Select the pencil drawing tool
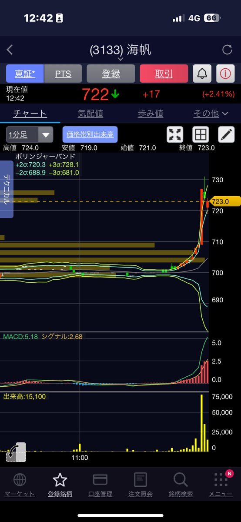This screenshot has height=522, width=241. (x=226, y=134)
